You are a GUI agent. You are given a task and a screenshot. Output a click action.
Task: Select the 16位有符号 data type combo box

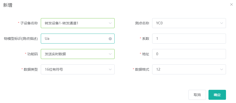pyautogui.click(x=75, y=69)
